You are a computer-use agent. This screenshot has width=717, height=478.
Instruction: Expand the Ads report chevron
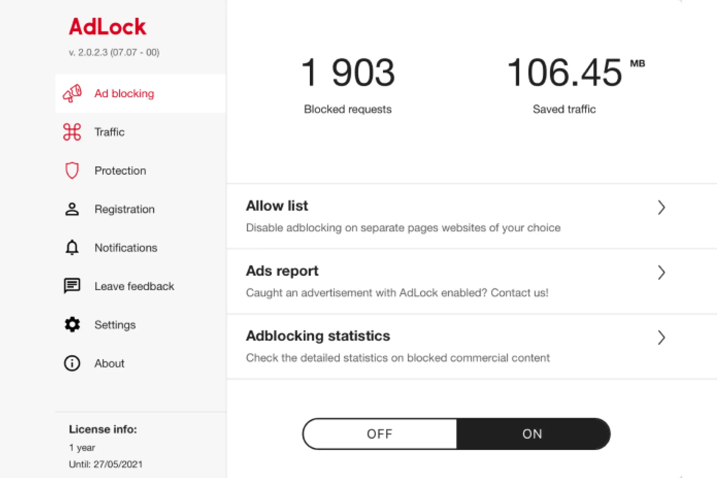[661, 273]
